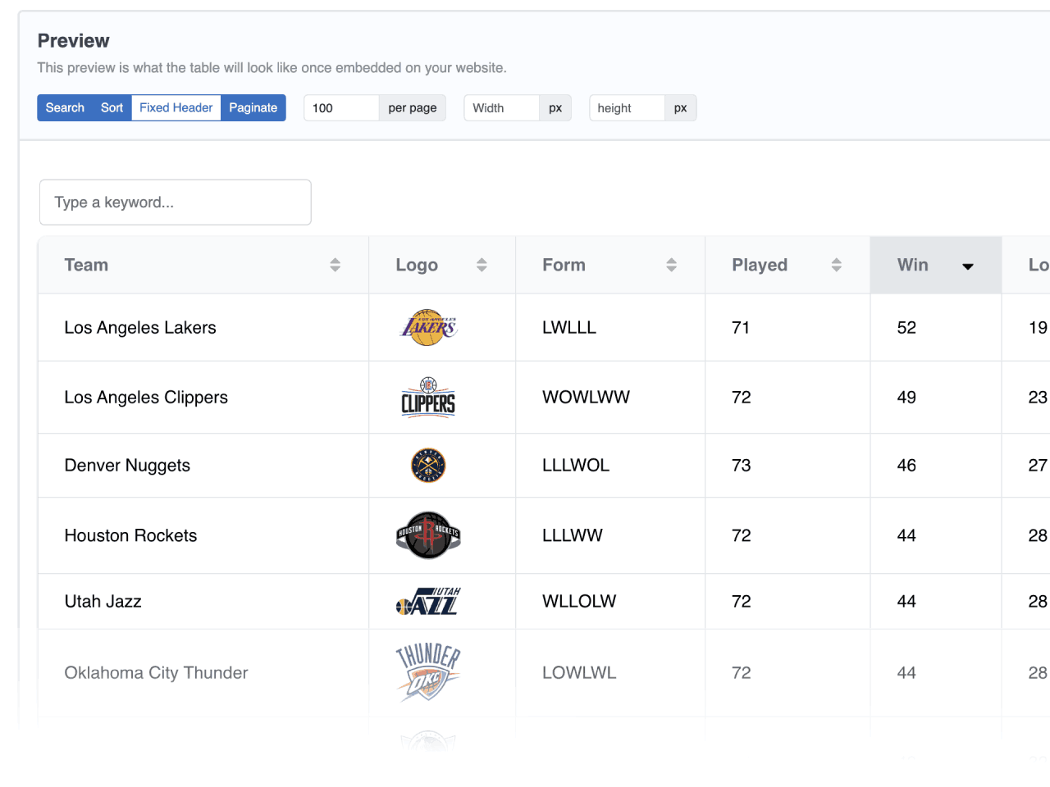
Task: Select the Oklahoma City Thunder team name
Action: 156,673
